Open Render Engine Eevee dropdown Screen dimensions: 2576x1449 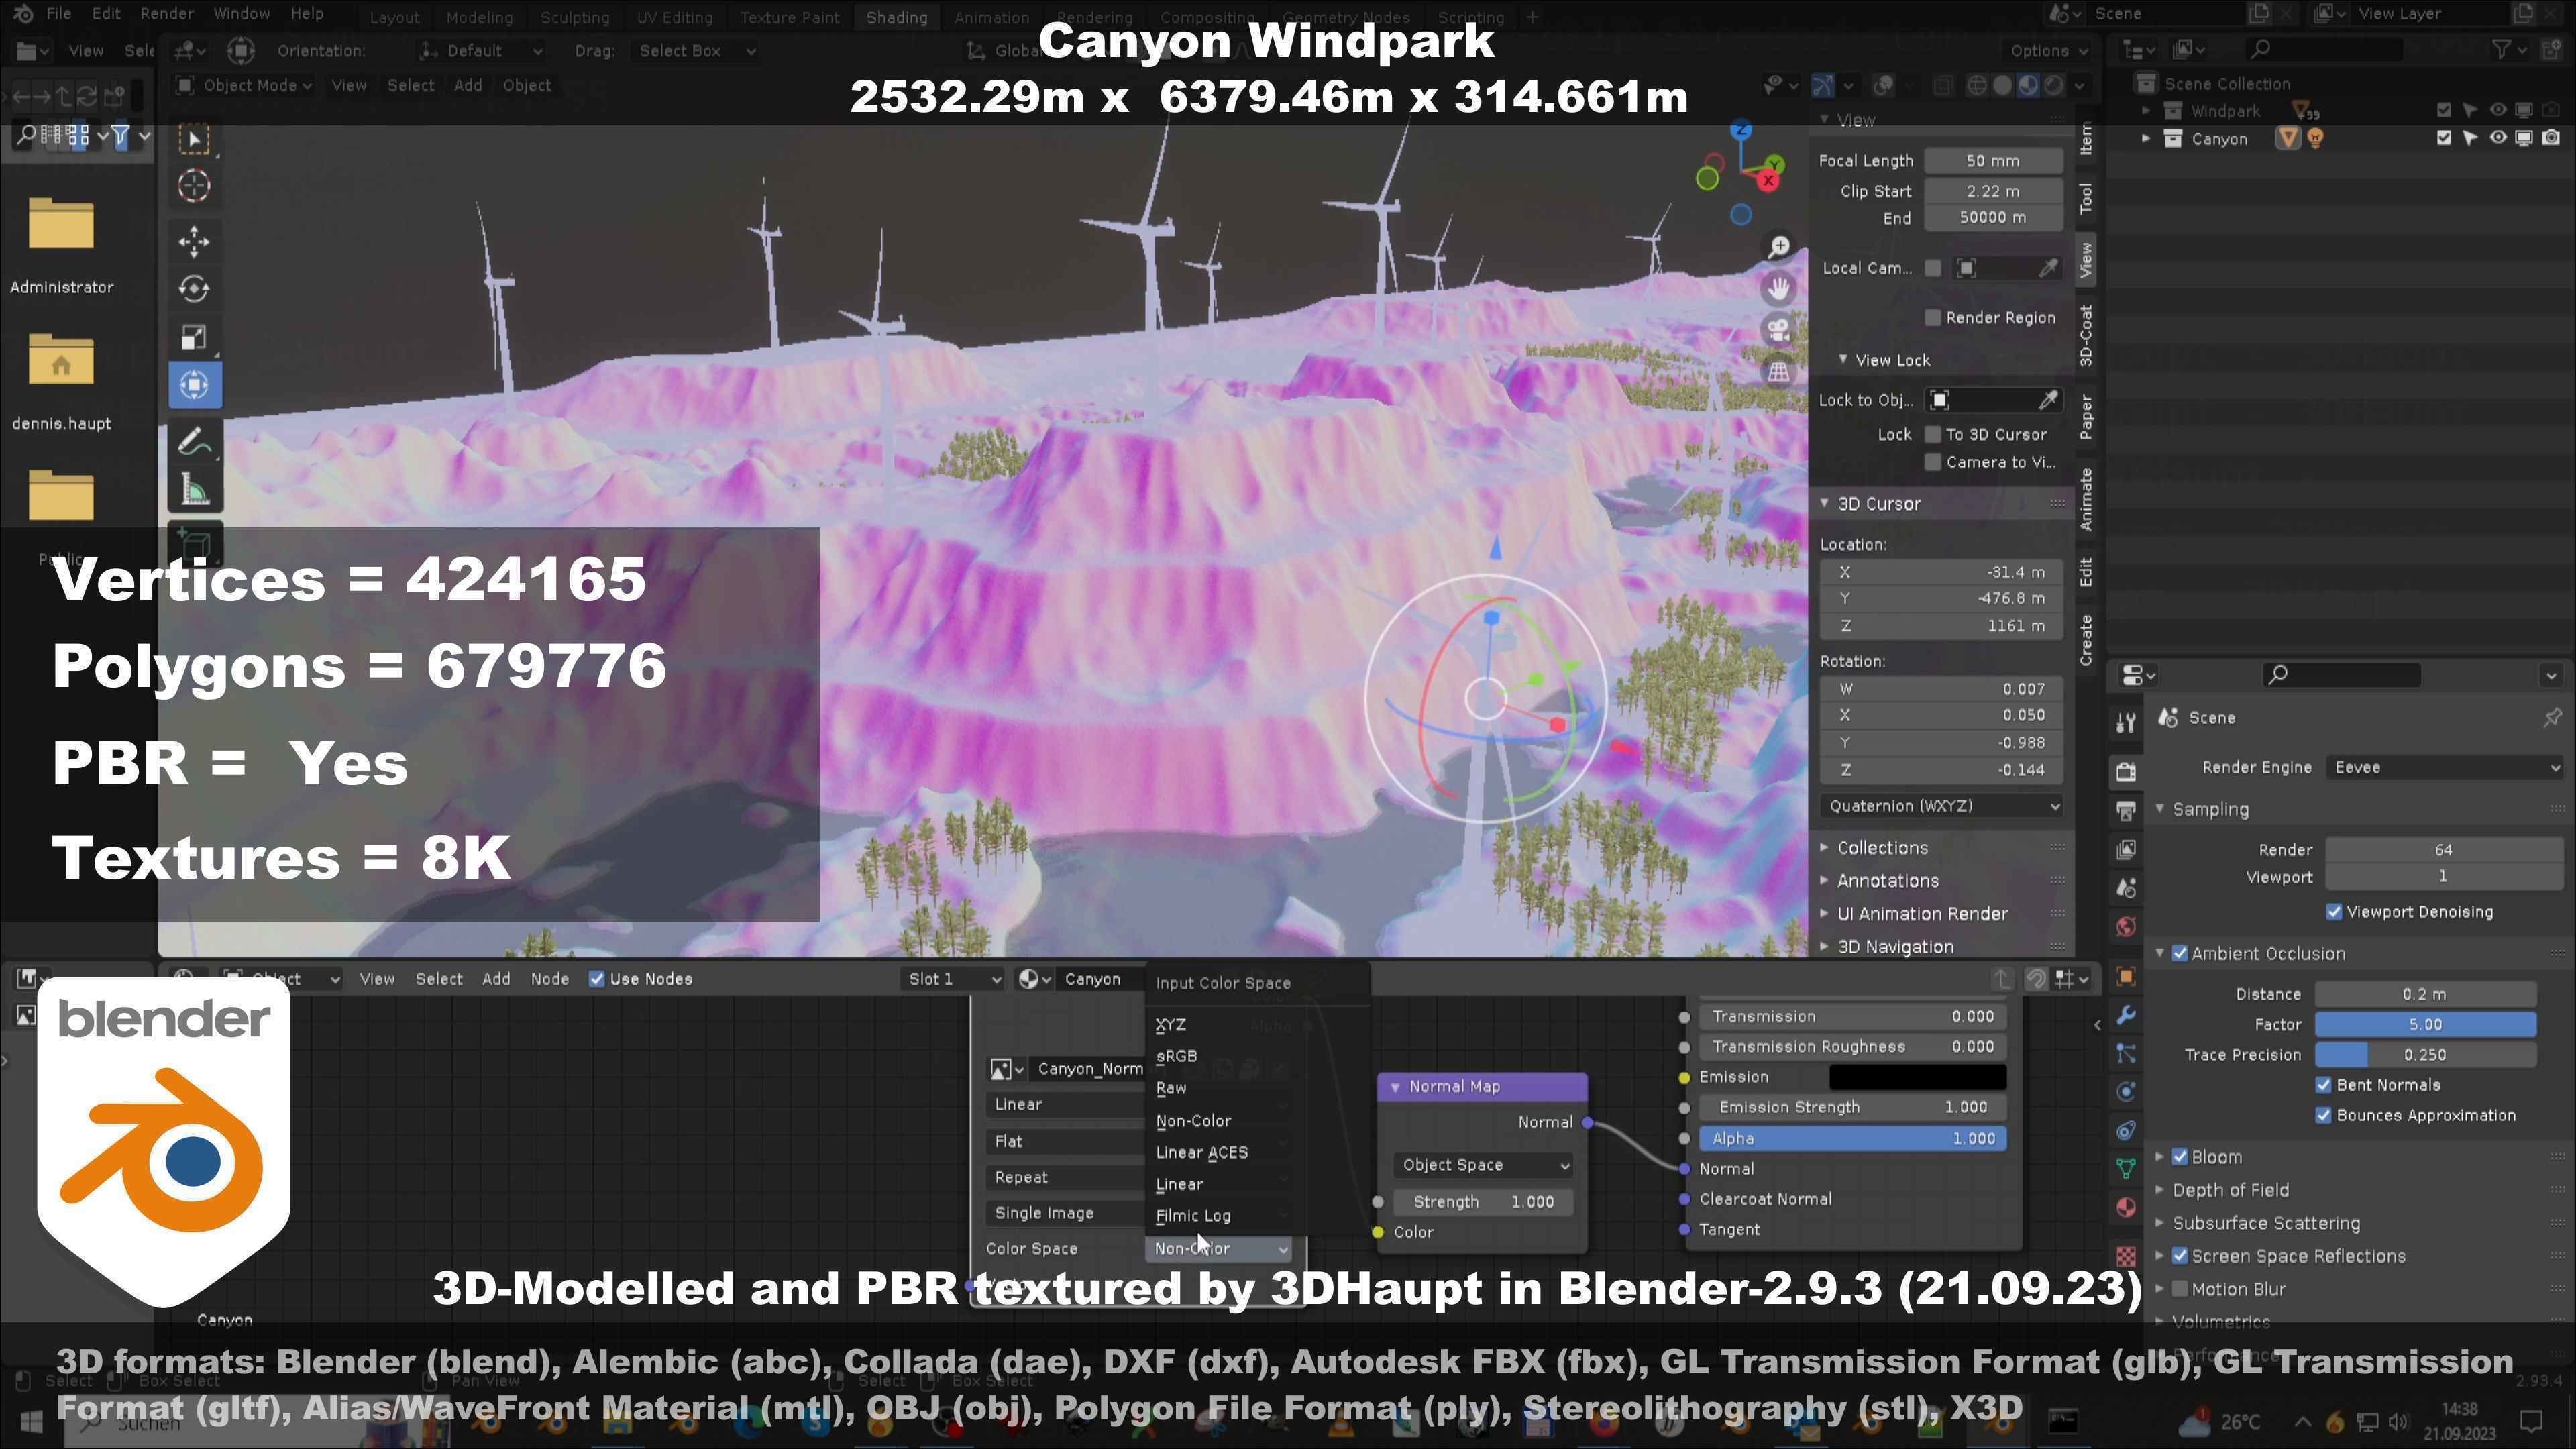[2444, 767]
